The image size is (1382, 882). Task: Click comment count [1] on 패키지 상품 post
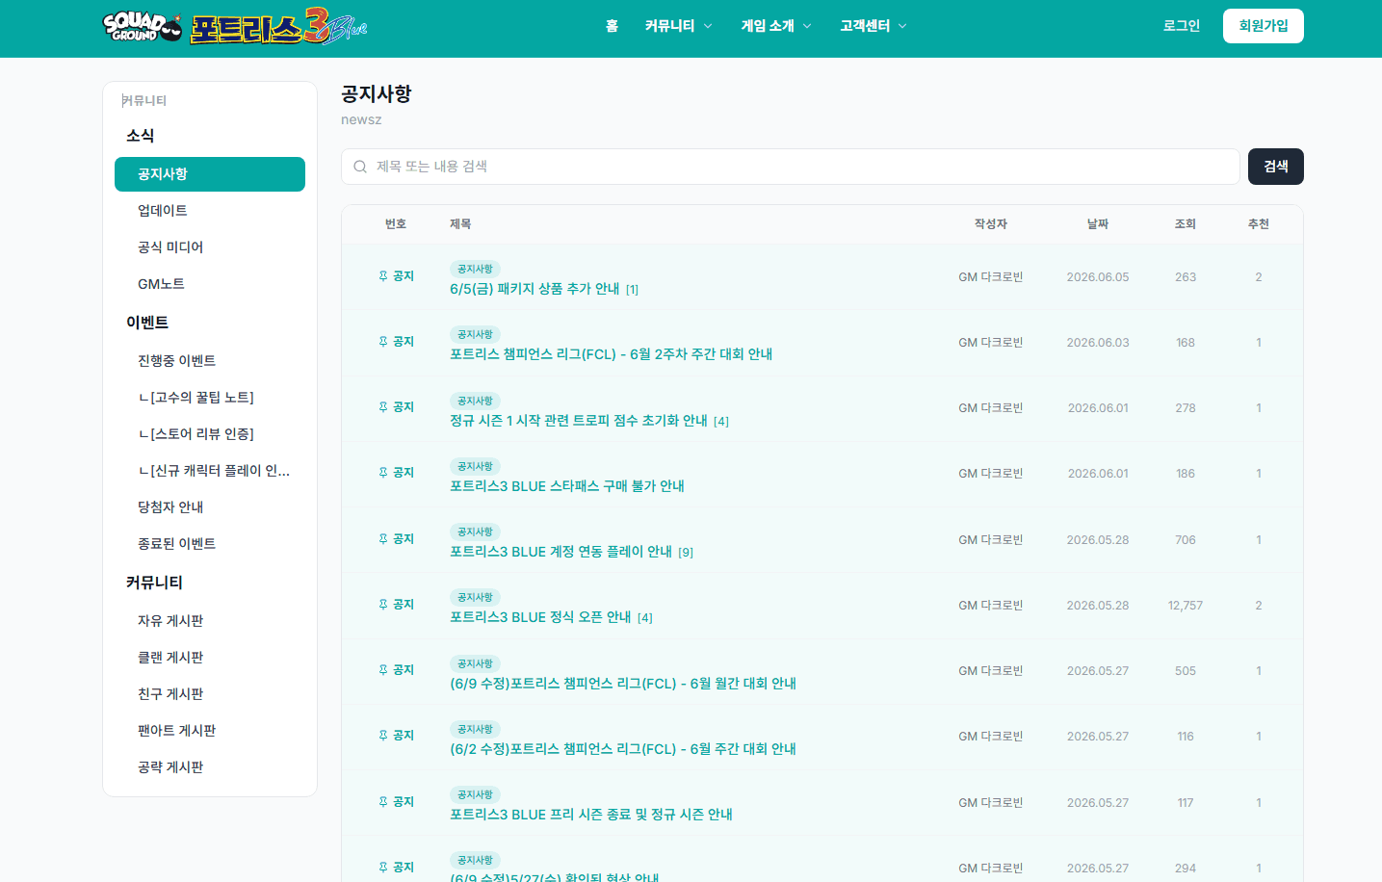632,290
